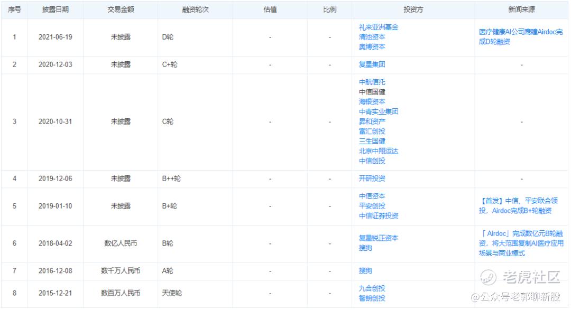The width and height of the screenshot is (571, 310).
Task: Open the 奥博资本 investor link
Action: click(x=372, y=47)
